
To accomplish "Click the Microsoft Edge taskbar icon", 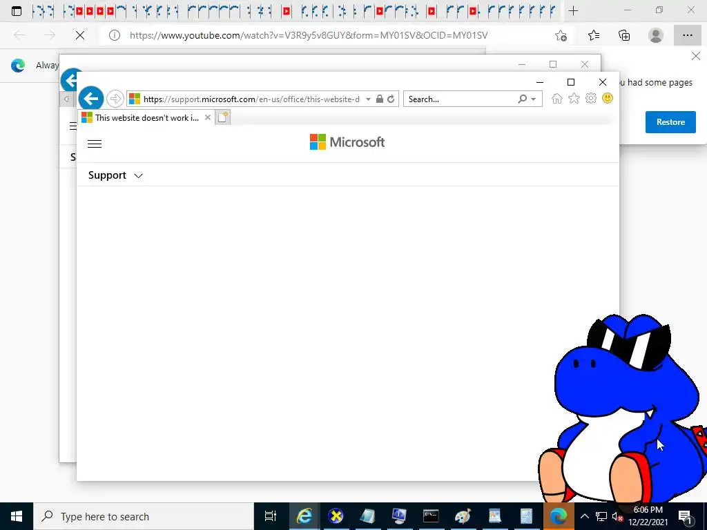I will coord(558,516).
